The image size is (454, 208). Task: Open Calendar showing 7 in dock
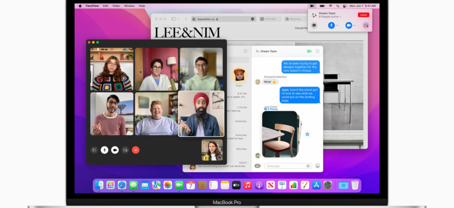click(x=190, y=185)
